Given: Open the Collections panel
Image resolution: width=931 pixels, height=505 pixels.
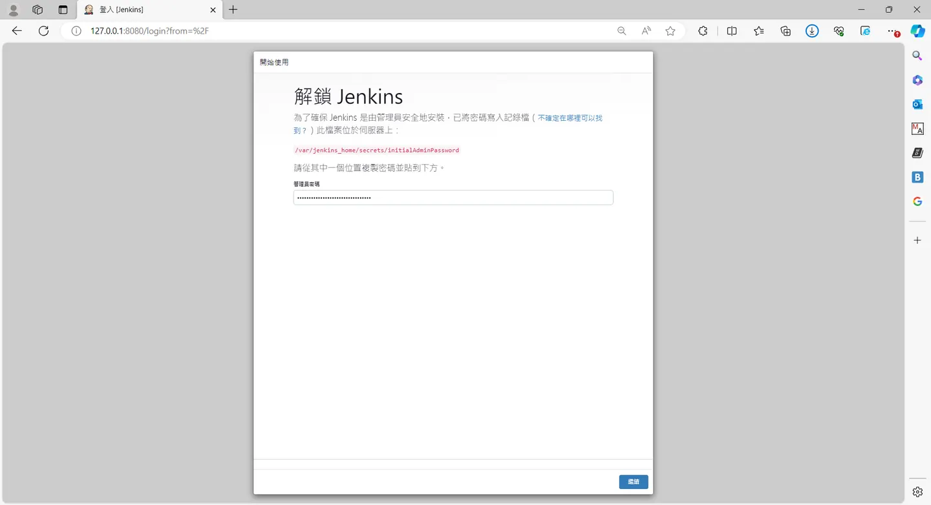Looking at the screenshot, I should click(786, 31).
